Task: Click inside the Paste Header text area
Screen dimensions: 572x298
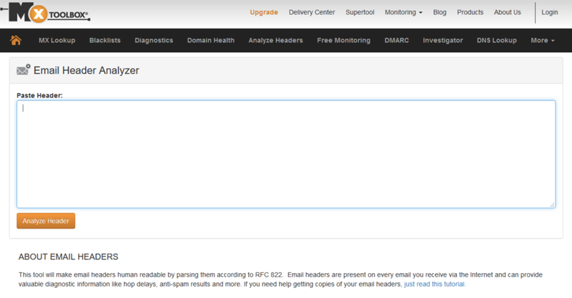Action: click(286, 154)
